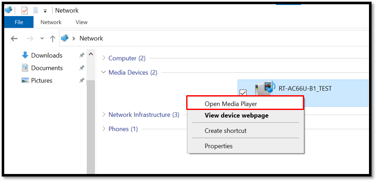
Task: Click the navigation pane scroll-up arrow
Action: 91,55
